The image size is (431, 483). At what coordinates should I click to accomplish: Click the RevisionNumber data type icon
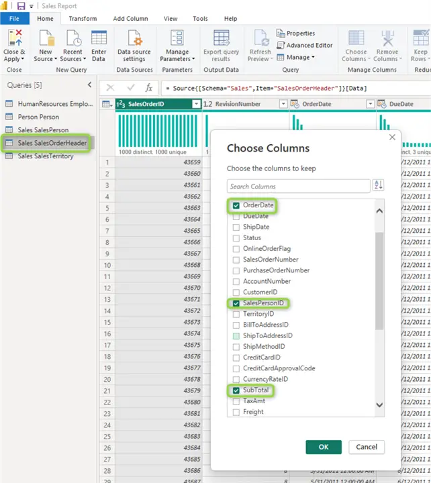point(208,104)
